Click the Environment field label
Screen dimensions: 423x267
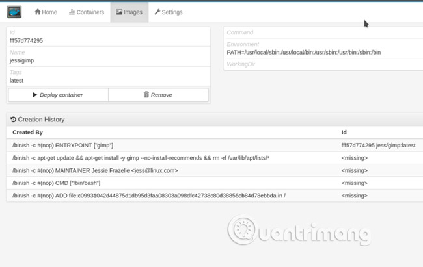pyautogui.click(x=243, y=44)
